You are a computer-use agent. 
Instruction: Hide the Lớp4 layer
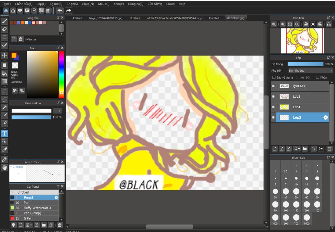[x=273, y=107]
